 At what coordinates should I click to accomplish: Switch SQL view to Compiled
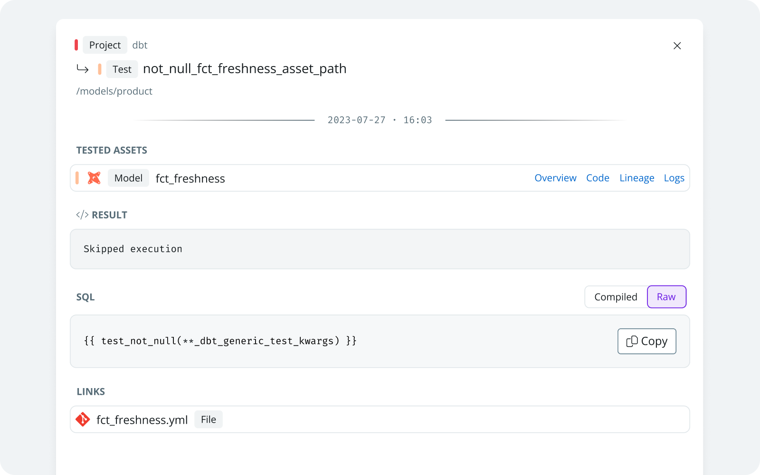616,297
